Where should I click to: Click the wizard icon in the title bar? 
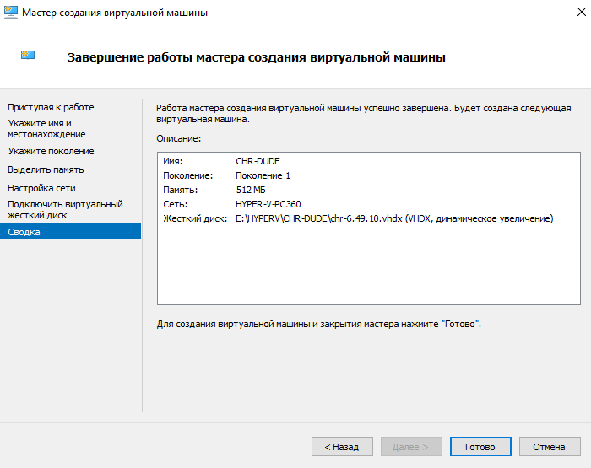11,13
